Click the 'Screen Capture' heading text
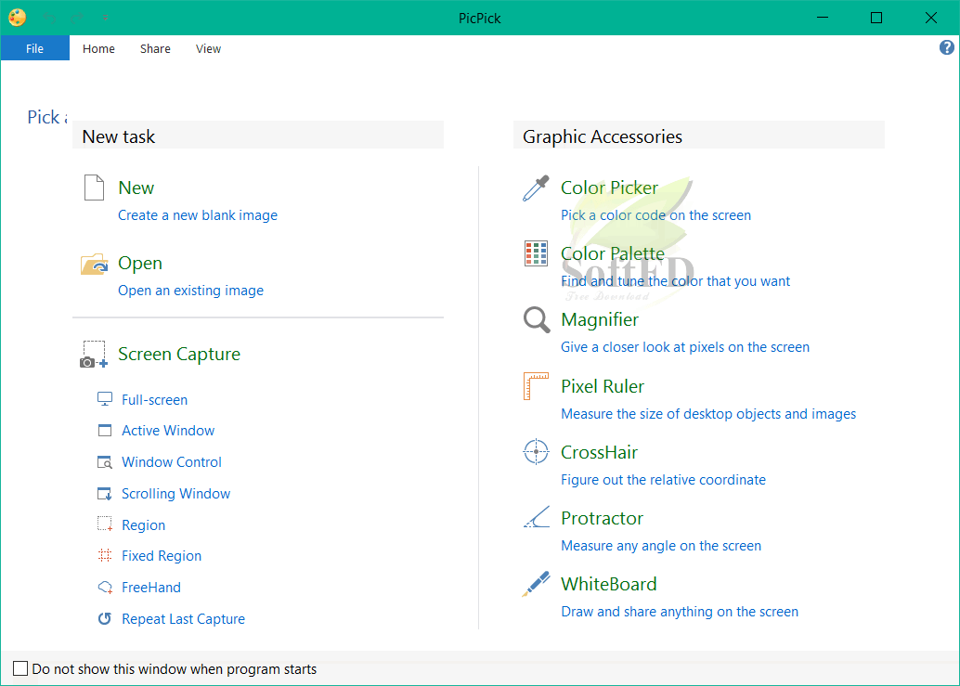 [x=179, y=355]
